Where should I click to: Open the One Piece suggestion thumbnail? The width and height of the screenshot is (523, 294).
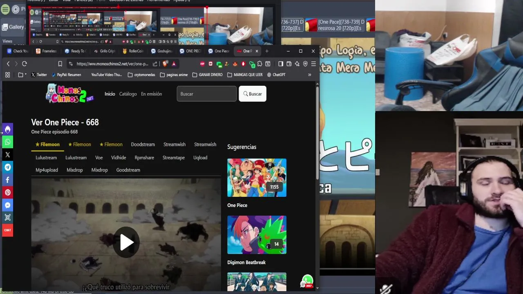pos(257,178)
